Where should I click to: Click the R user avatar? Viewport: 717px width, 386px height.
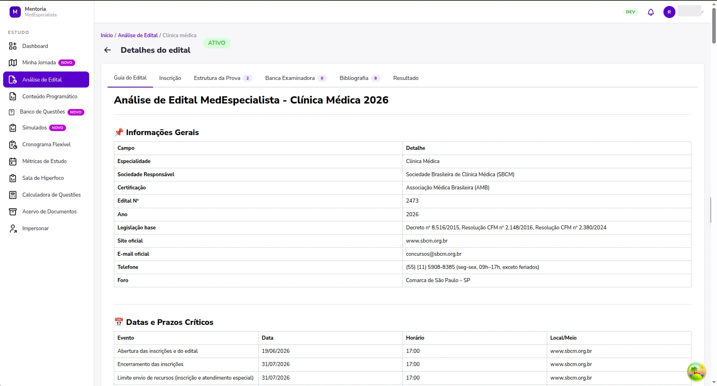click(x=669, y=12)
